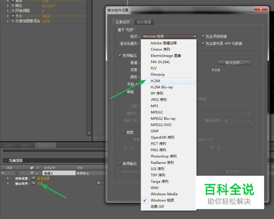Viewport: 274px width, 219px height.
Task: Select MPEG2 Blu-ray format
Action: click(x=169, y=119)
